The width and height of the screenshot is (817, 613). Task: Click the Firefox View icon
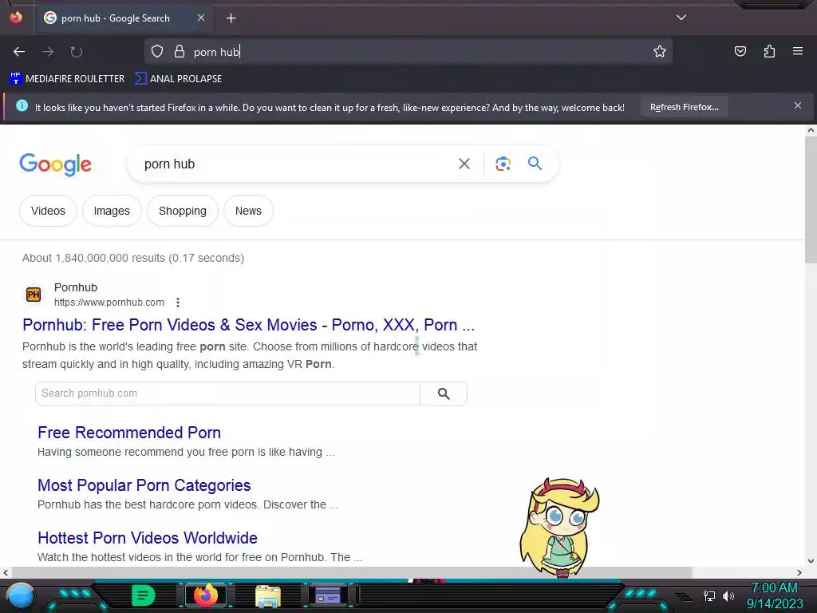(x=16, y=18)
